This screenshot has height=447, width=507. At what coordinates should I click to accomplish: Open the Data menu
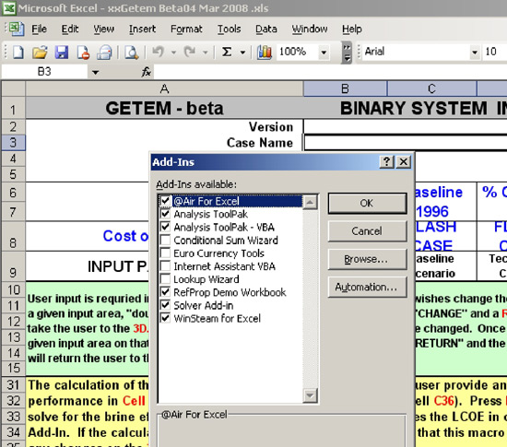pyautogui.click(x=266, y=29)
